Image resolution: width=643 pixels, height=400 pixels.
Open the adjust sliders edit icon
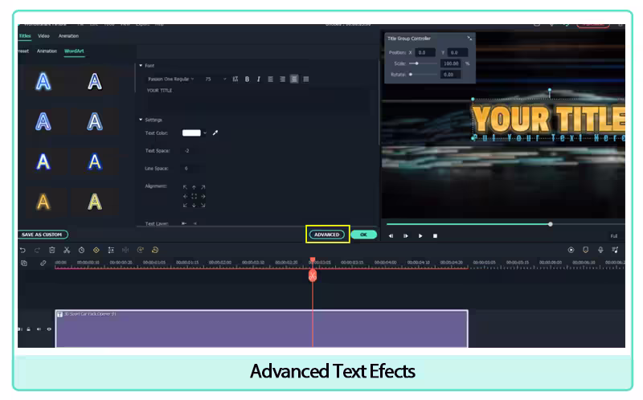111,250
